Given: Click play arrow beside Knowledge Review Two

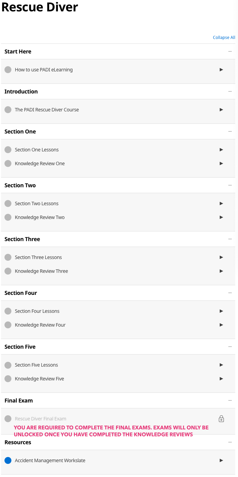Looking at the screenshot, I should [221, 217].
